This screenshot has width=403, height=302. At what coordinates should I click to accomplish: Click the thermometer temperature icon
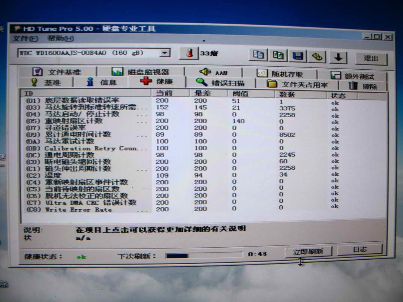pos(189,53)
